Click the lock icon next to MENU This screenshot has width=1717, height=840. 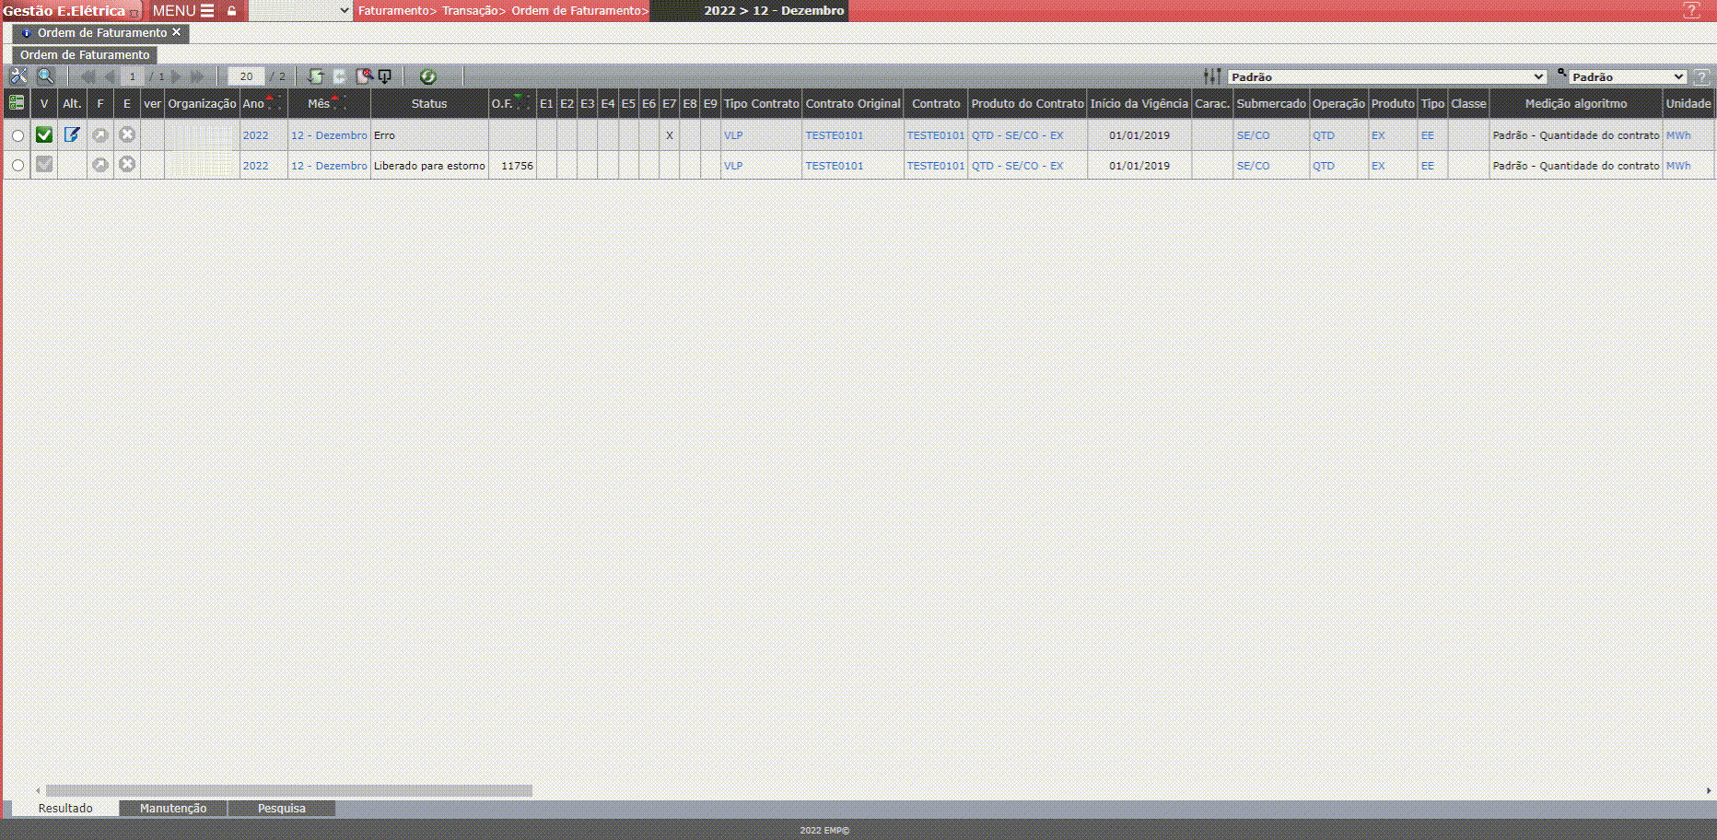pyautogui.click(x=232, y=11)
